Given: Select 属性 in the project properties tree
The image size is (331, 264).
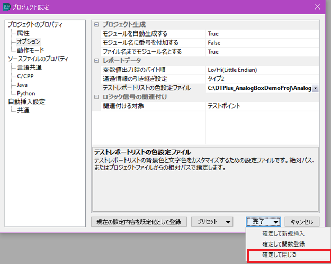Looking at the screenshot, I should 23,33.
